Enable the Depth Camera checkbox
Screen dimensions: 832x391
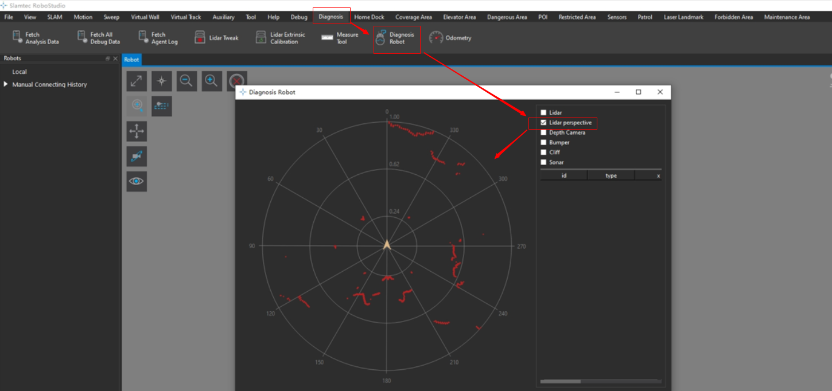click(x=543, y=132)
